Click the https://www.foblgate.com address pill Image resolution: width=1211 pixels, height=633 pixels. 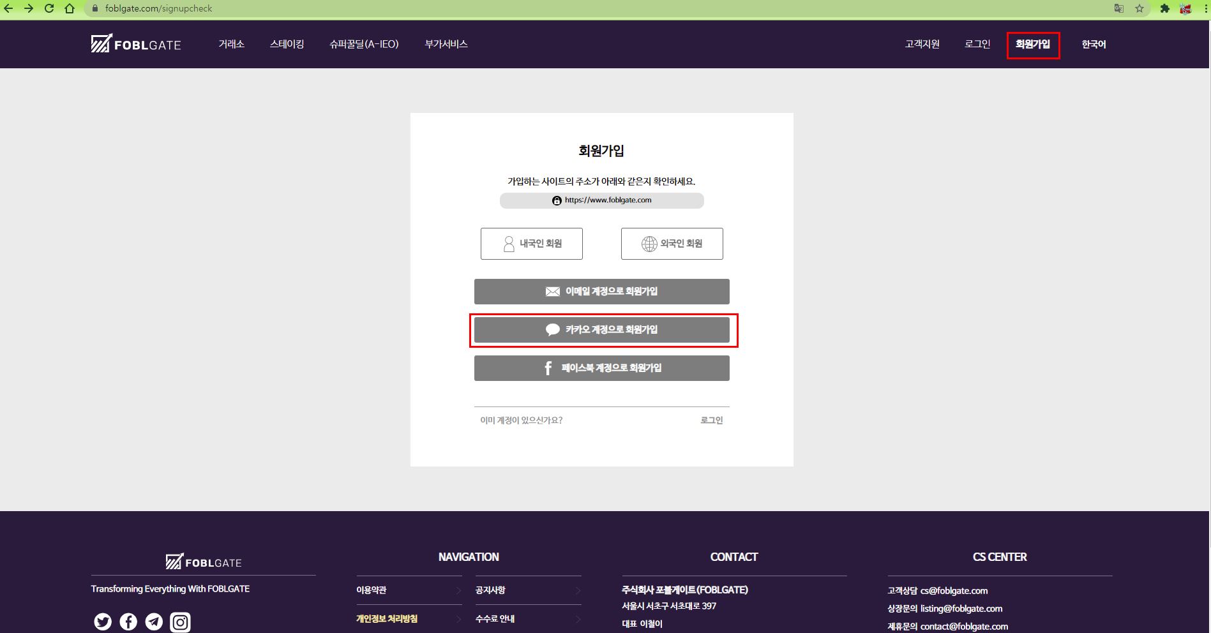[x=602, y=200]
